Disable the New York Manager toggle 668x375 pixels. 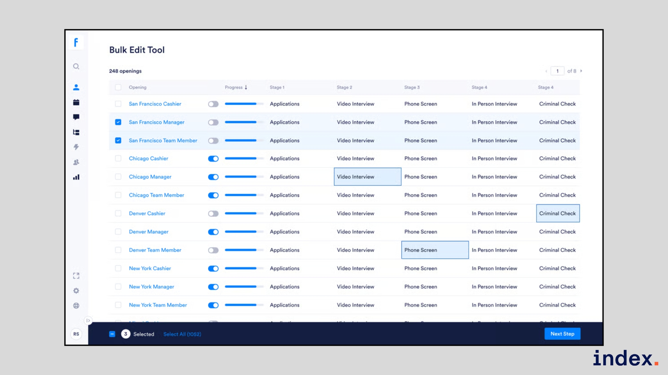(213, 287)
